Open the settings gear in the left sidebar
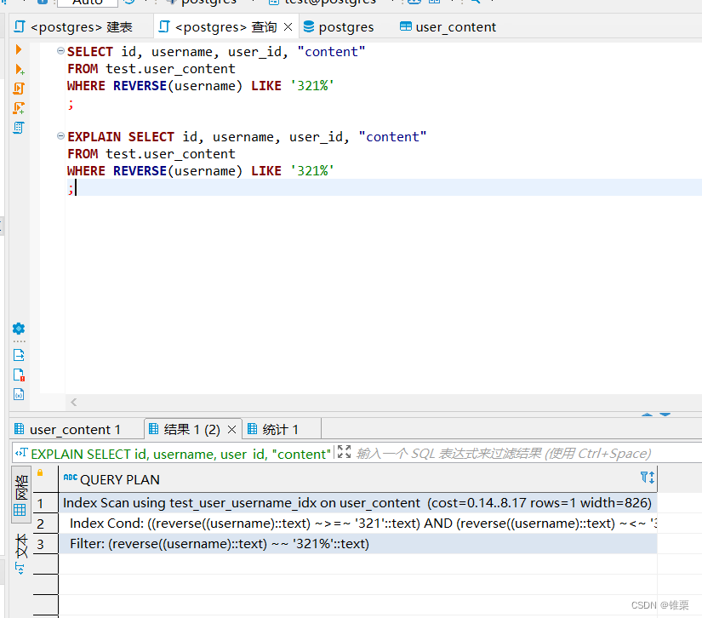The height and width of the screenshot is (618, 702). 19,330
